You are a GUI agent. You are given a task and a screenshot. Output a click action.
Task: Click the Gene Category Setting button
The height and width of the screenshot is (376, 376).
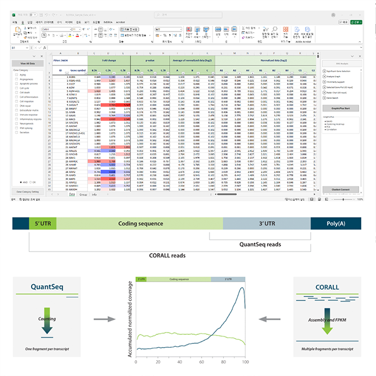pos(28,192)
